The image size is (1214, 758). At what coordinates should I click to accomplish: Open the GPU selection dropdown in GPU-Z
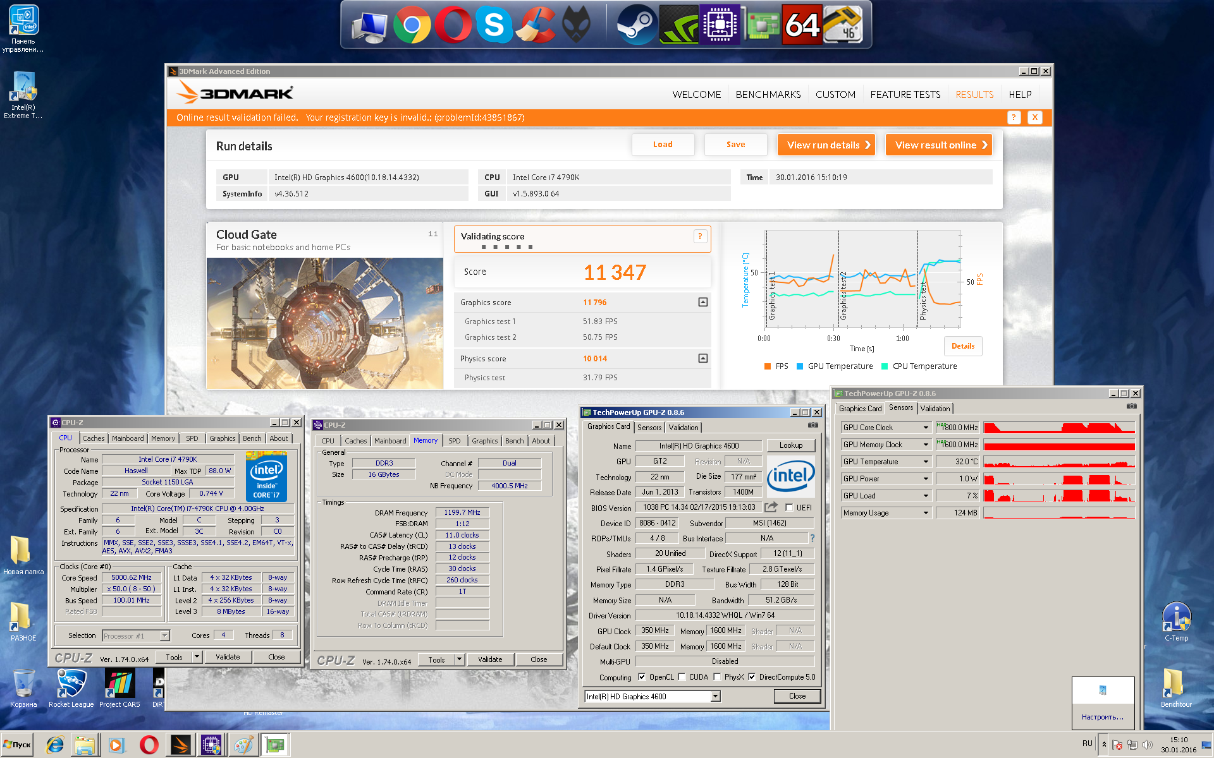point(715,696)
